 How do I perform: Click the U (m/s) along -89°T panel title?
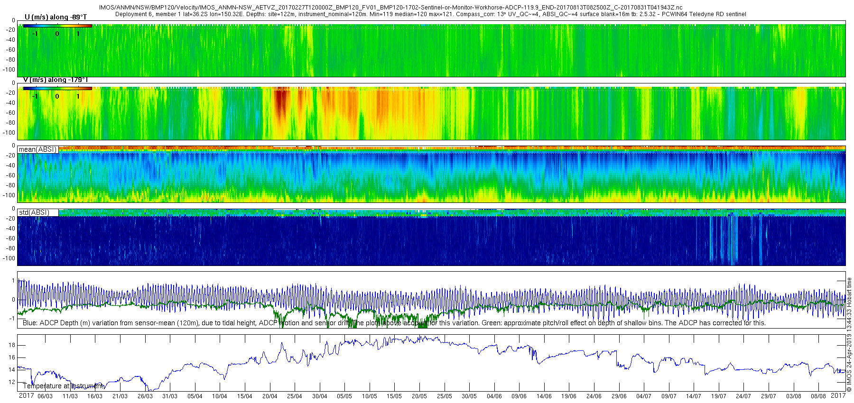pyautogui.click(x=56, y=17)
